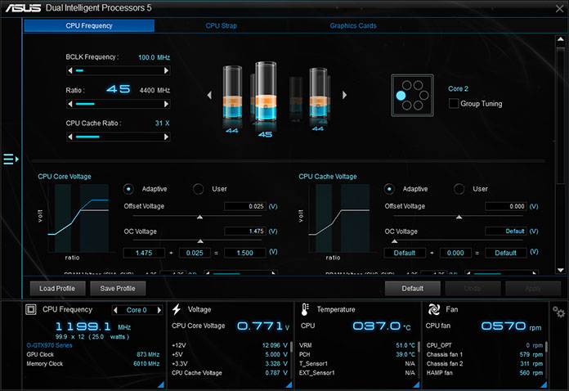The width and height of the screenshot is (569, 391).
Task: Increase CPU Ratio with right arrow
Action: tap(166, 104)
